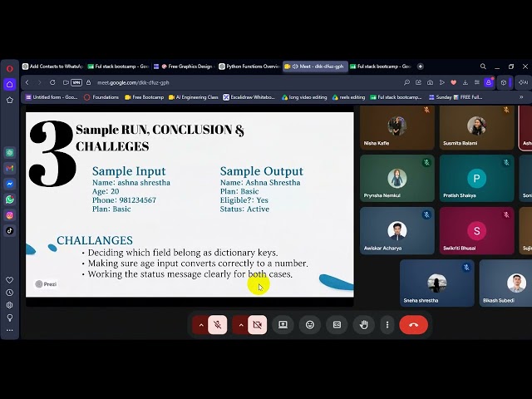Open a new tab with plus button

point(421,66)
